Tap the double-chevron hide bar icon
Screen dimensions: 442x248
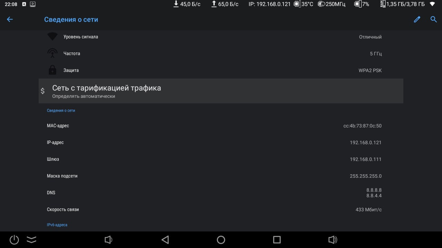31,240
